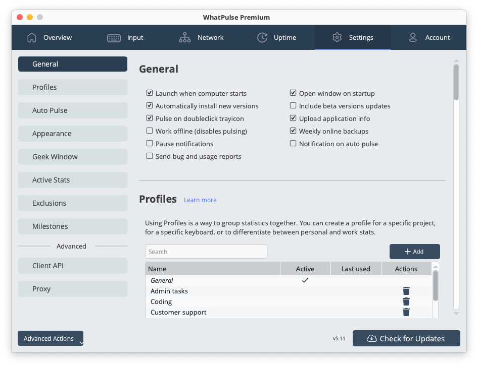Open the Overview home icon

click(x=31, y=37)
